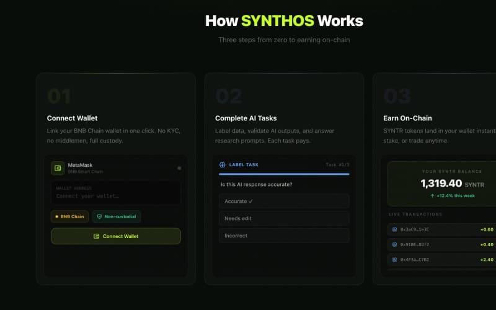The image size is (496, 310).
Task: Click 'BNB Smart Chain' under MetaMask
Action: [86, 172]
